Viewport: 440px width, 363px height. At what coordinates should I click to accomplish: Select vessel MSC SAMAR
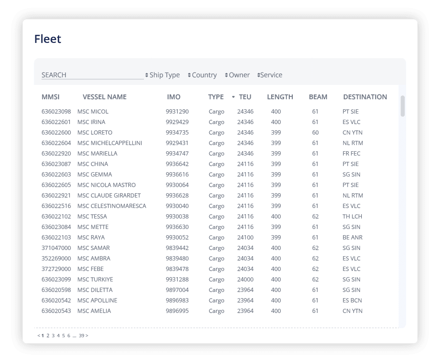pyautogui.click(x=93, y=248)
